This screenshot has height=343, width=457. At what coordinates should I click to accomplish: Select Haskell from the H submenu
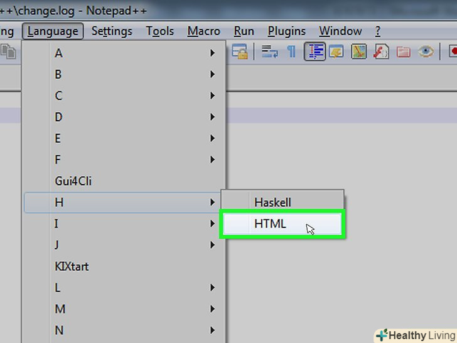click(282, 202)
